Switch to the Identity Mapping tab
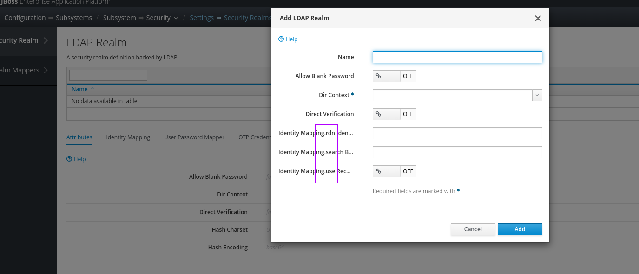 point(128,137)
